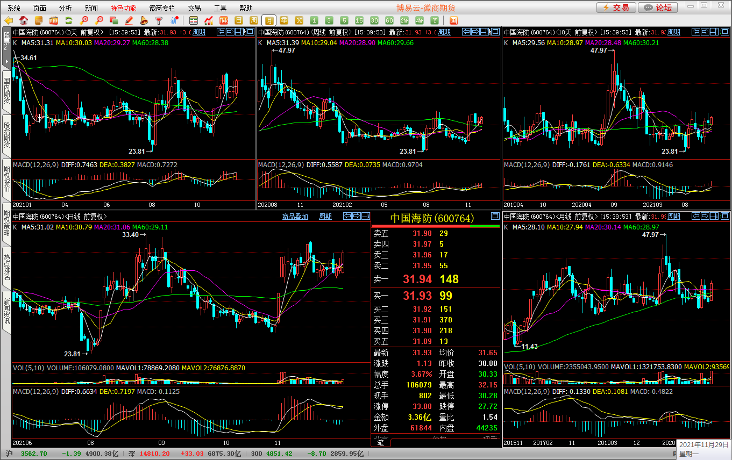Image resolution: width=732 pixels, height=460 pixels.
Task: Zoom in with the plus magnifier icon
Action: [x=84, y=20]
